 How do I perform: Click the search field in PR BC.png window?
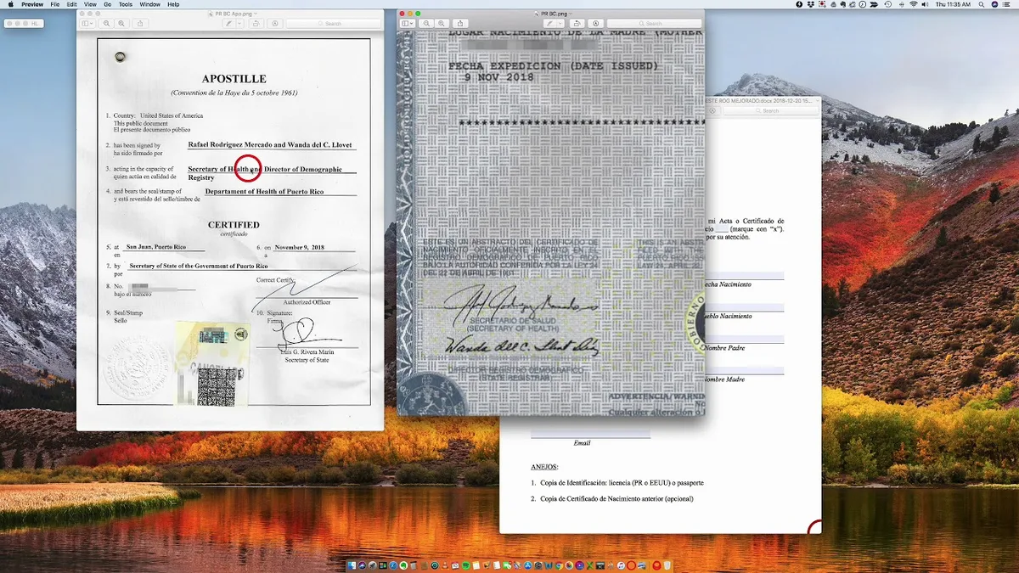[x=654, y=23]
